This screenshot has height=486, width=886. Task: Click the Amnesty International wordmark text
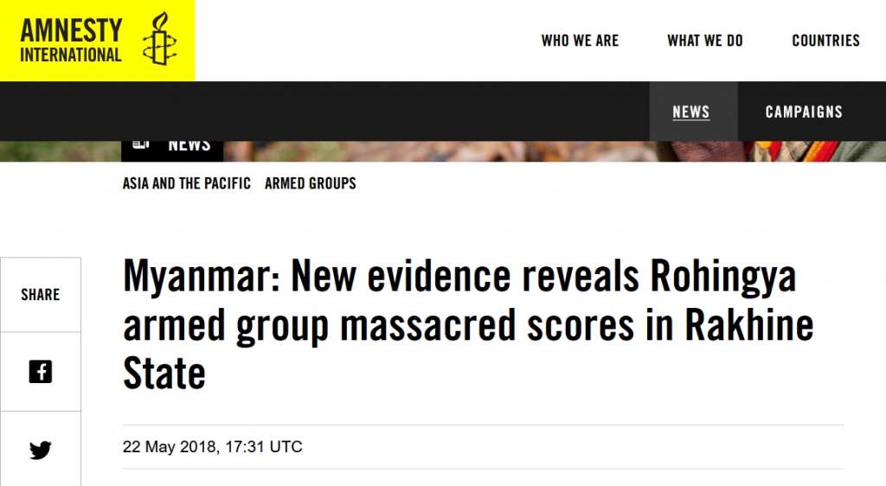(71, 40)
